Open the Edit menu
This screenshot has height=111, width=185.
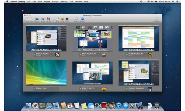(34, 2)
